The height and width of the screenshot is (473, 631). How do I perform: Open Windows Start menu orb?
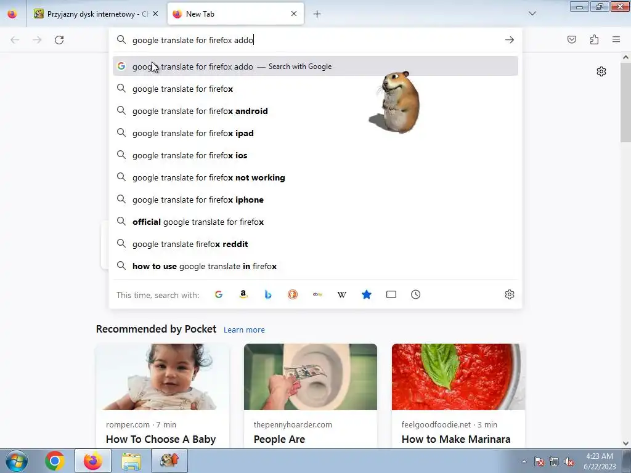[x=16, y=461]
